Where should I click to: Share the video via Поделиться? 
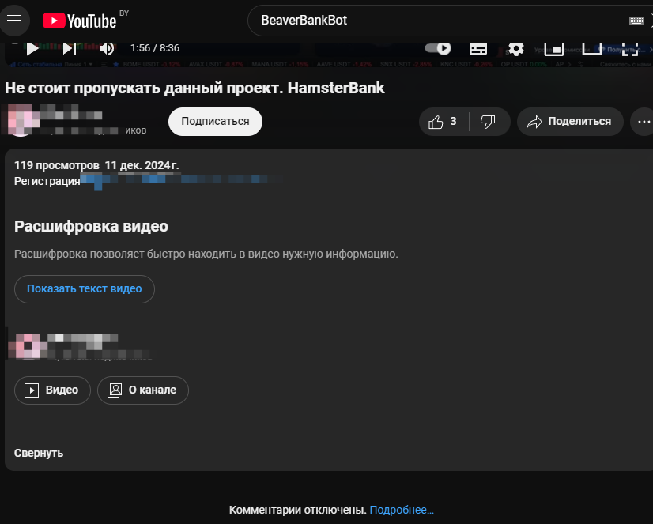click(x=570, y=122)
